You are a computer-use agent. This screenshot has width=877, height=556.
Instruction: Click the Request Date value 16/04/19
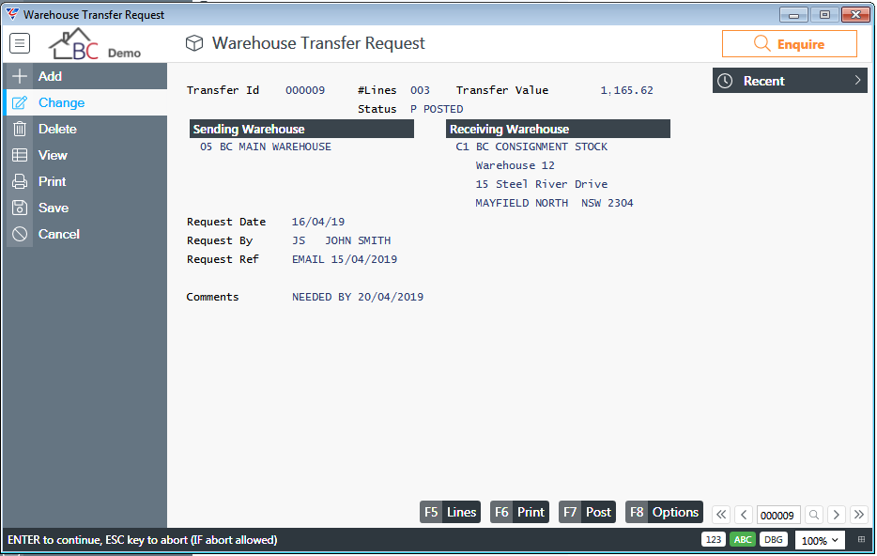click(318, 222)
